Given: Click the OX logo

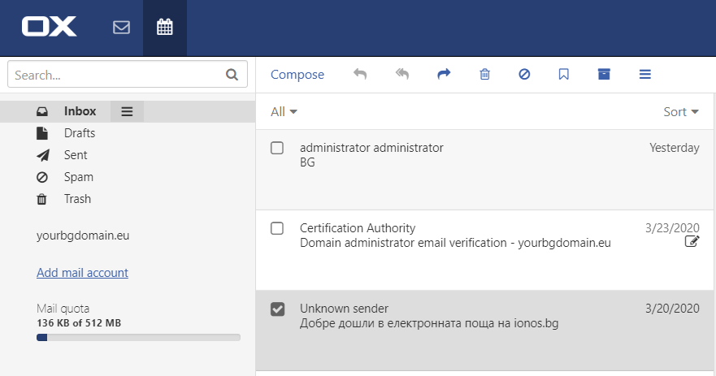Looking at the screenshot, I should 49,27.
